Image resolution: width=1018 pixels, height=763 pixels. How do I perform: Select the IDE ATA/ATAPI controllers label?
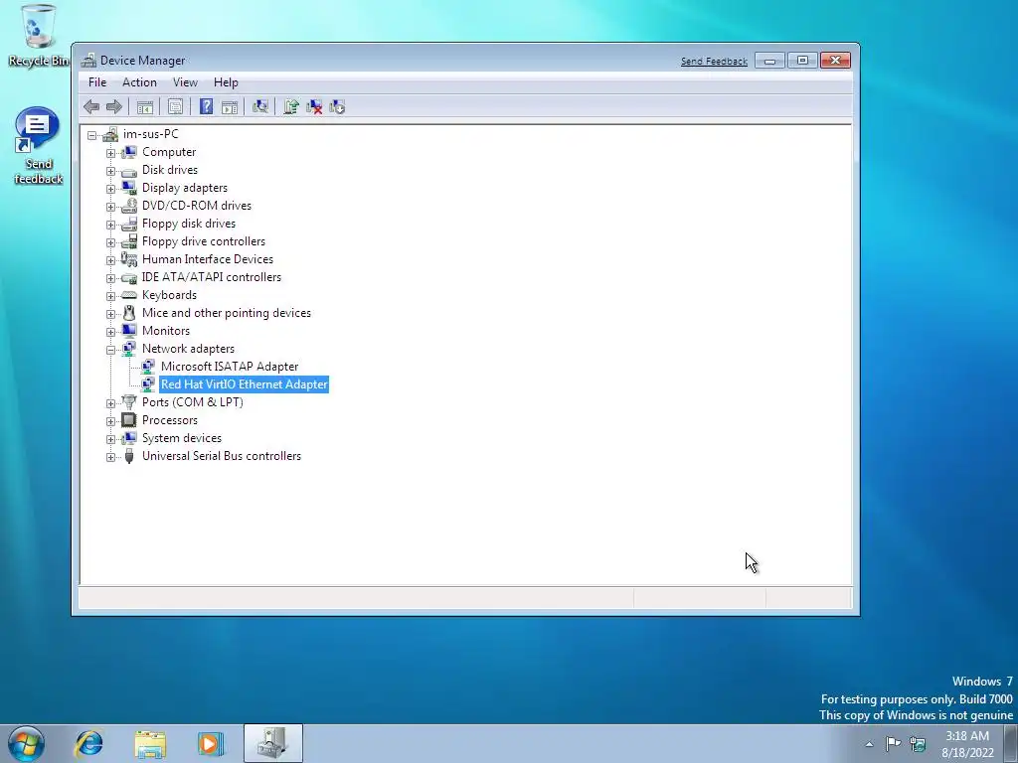pyautogui.click(x=212, y=277)
